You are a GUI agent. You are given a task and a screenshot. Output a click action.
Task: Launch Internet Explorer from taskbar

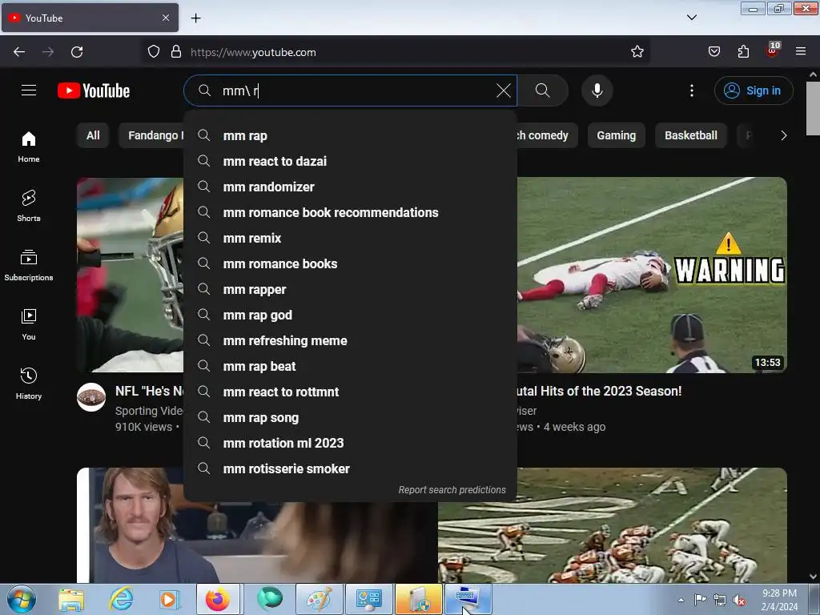121,599
